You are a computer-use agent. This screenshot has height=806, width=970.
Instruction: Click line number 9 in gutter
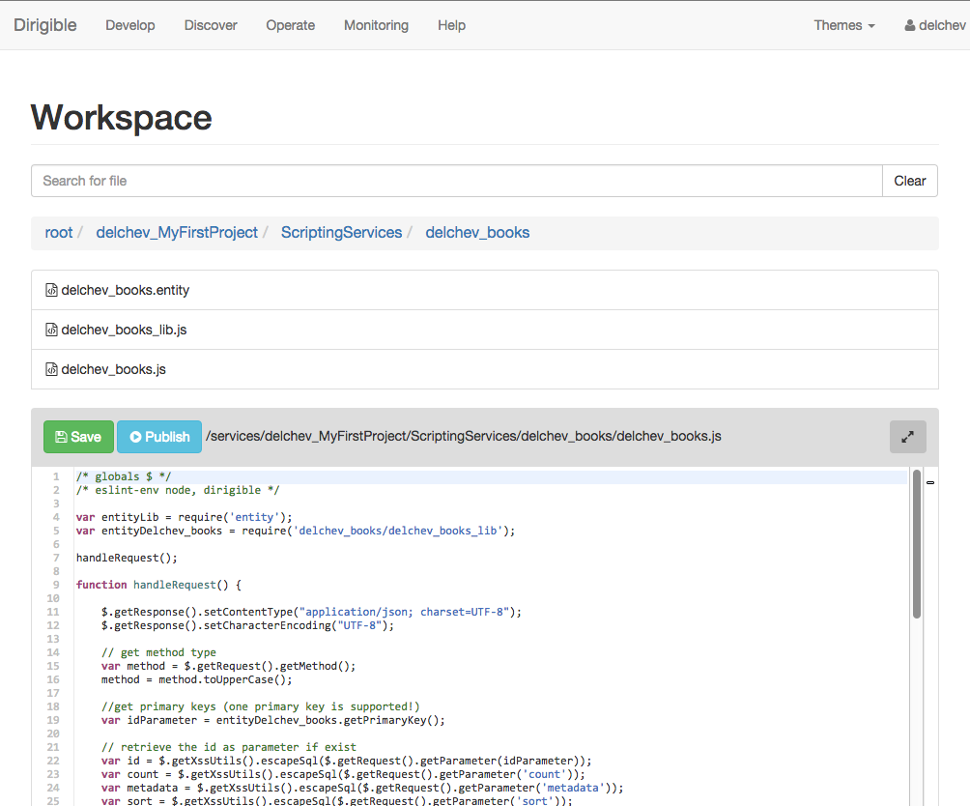pyautogui.click(x=56, y=585)
